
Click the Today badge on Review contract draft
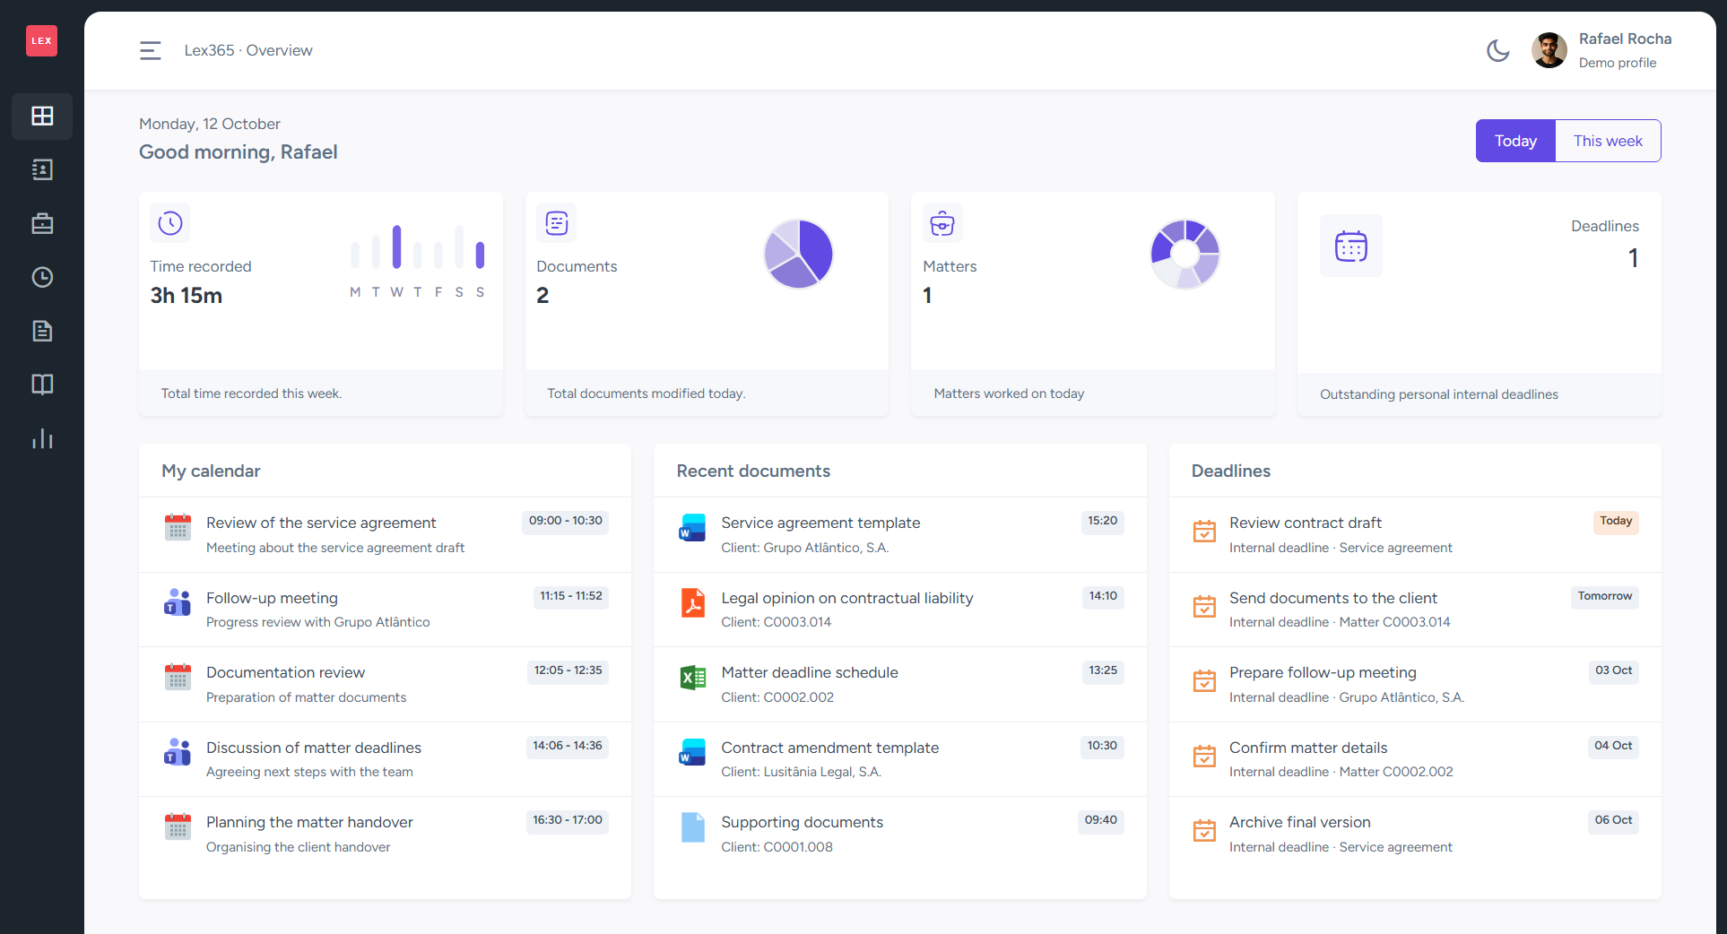[1616, 522]
